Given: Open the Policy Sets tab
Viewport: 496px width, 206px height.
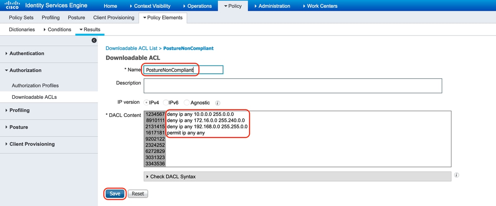Looking at the screenshot, I should click(x=21, y=18).
